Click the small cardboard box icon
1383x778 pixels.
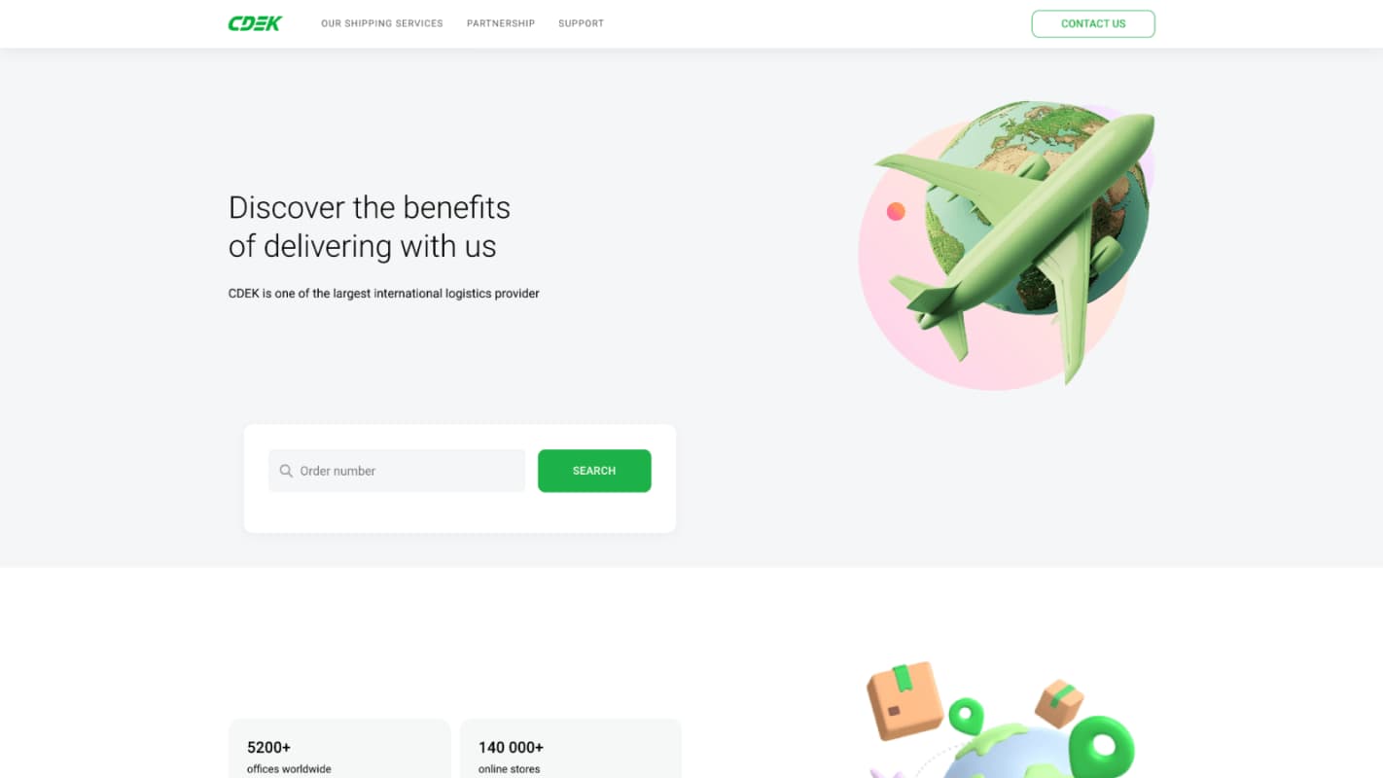tap(1059, 703)
